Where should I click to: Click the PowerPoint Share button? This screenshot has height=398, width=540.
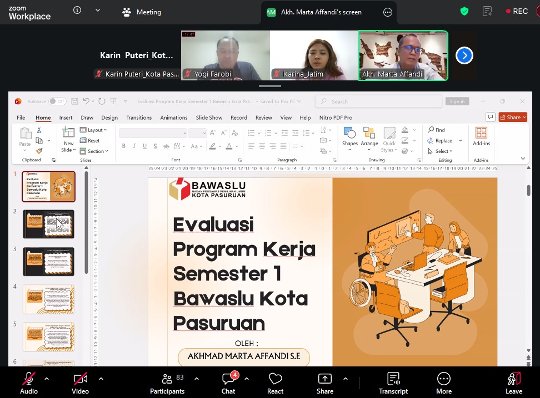tap(513, 117)
